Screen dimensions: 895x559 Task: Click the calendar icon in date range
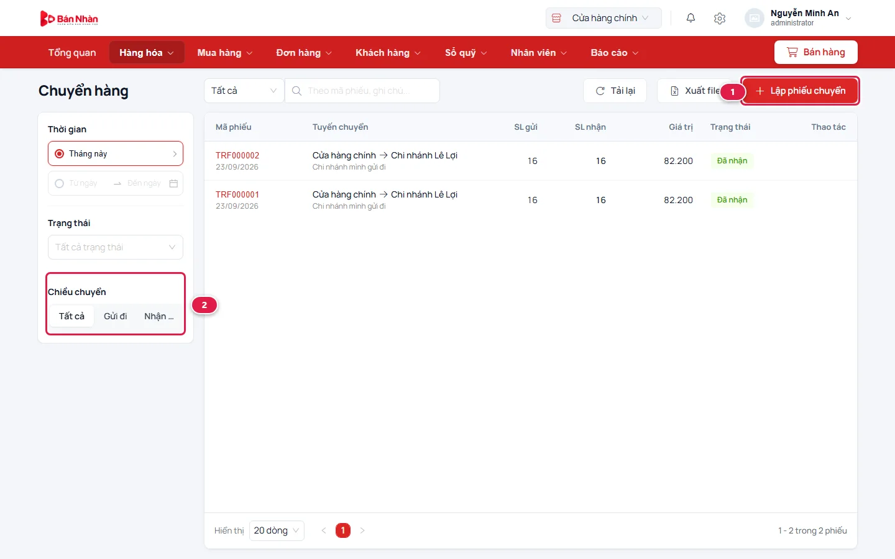pos(173,183)
